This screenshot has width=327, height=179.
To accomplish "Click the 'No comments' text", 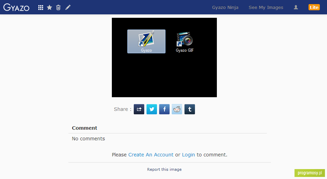I will [x=89, y=139].
